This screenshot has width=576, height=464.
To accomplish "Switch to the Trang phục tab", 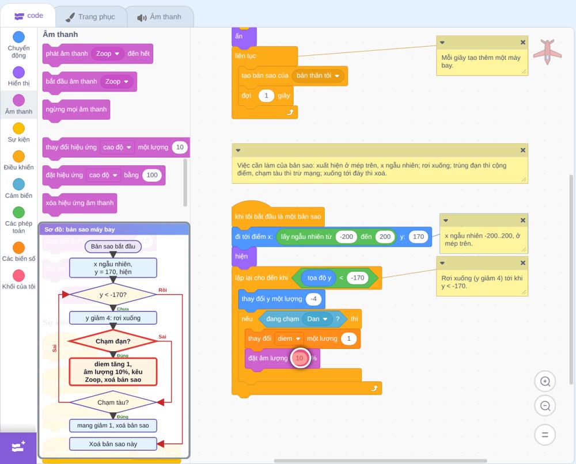I will pos(90,17).
